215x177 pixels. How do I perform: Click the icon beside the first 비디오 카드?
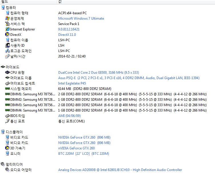pos(7,137)
